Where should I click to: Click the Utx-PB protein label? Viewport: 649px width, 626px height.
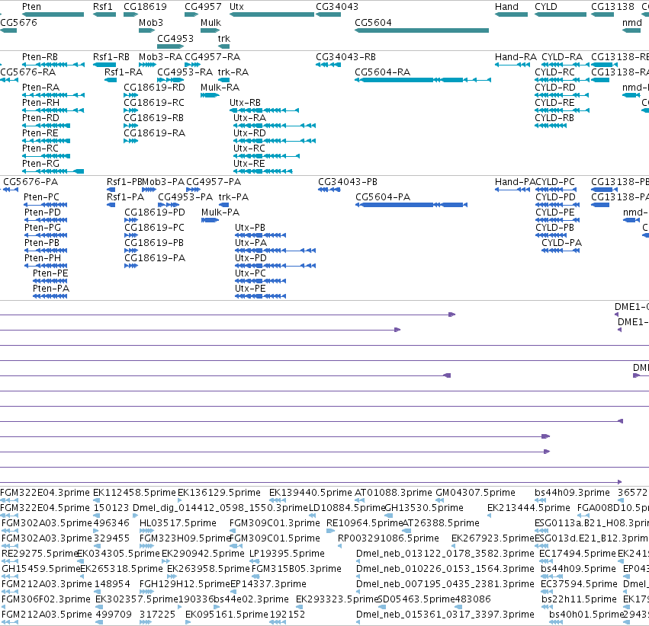[250, 228]
